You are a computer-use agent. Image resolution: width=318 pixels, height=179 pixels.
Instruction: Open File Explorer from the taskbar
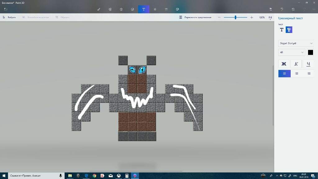(x=70, y=176)
